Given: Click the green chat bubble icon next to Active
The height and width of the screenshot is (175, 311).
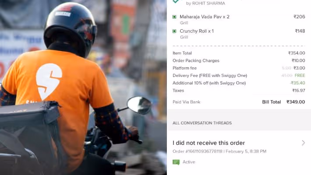Looking at the screenshot, I should [176, 162].
